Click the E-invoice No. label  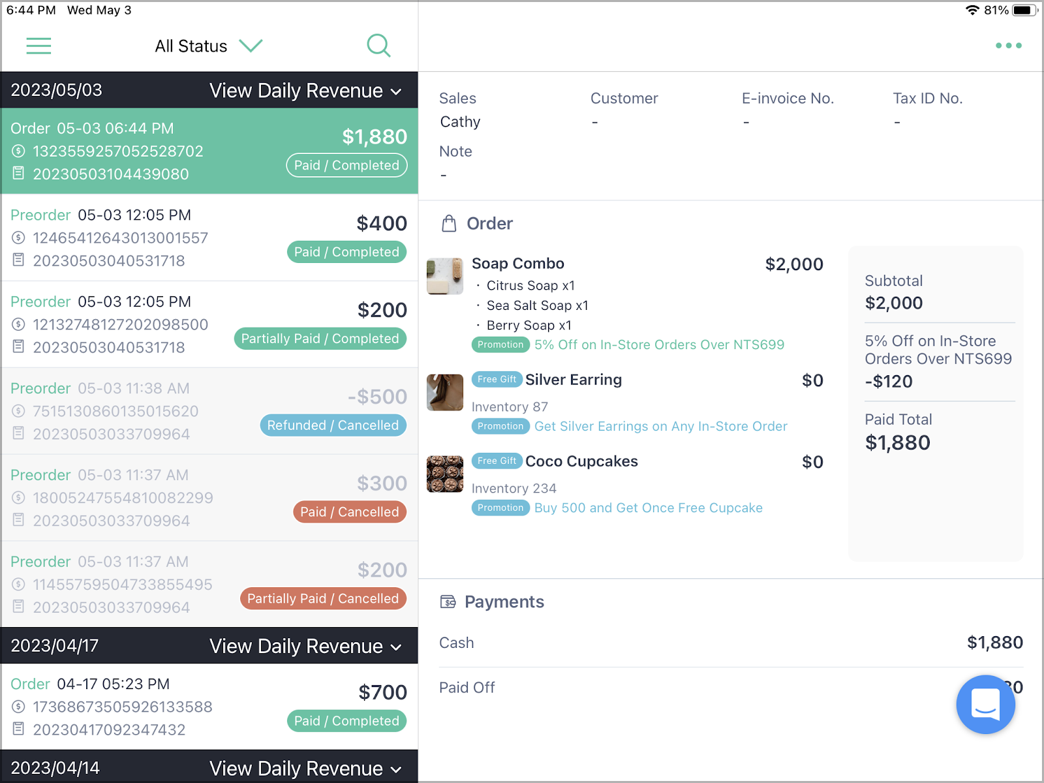pyautogui.click(x=788, y=99)
